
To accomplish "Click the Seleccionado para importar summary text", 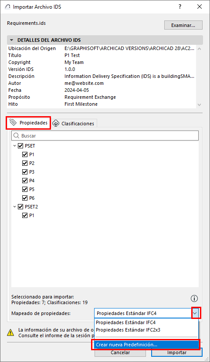I will (50, 299).
